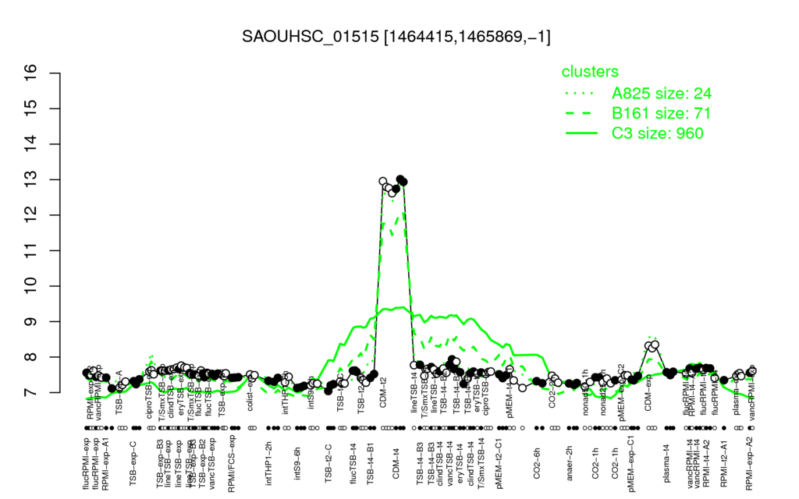Click y-axis tick label 15
Image resolution: width=799 pixels, height=499 pixels.
pos(31,108)
